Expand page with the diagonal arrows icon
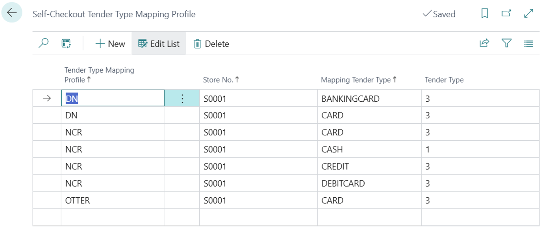This screenshot has height=227, width=548. [528, 14]
